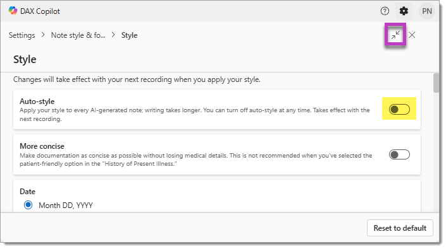Click the DAX Copilot logo icon
Screen dimensions: 446x249
[x=13, y=11]
